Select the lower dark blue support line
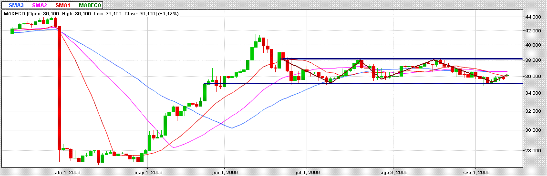The height and width of the screenshot is (176, 547). [363, 83]
